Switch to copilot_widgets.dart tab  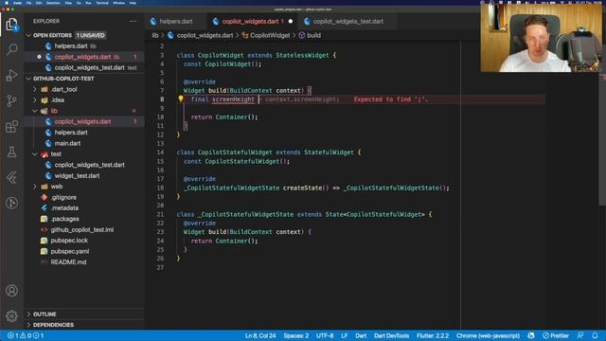click(x=252, y=21)
